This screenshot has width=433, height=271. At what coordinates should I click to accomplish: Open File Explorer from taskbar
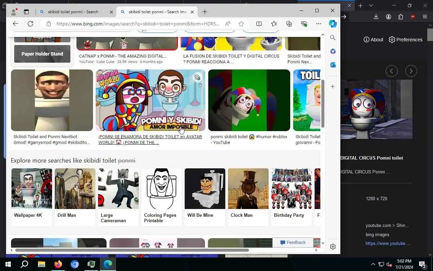coord(41,264)
